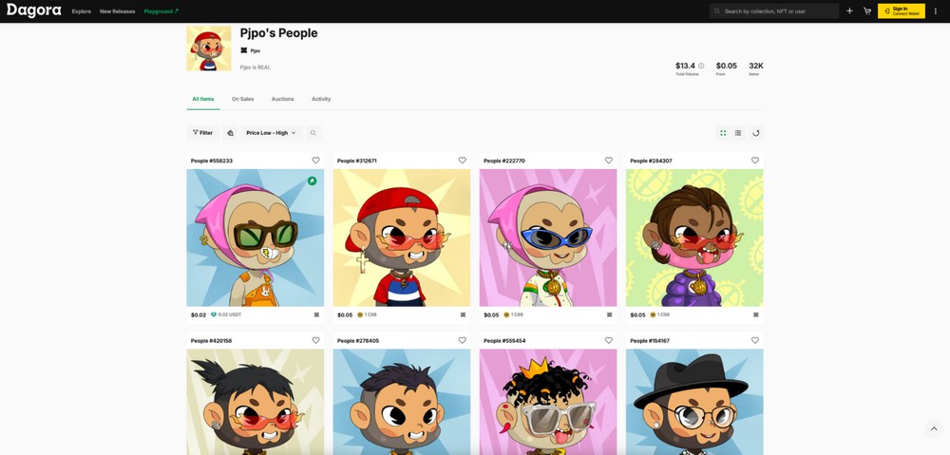This screenshot has width=950, height=455.
Task: Open the three-dot more options menu
Action: click(x=936, y=10)
